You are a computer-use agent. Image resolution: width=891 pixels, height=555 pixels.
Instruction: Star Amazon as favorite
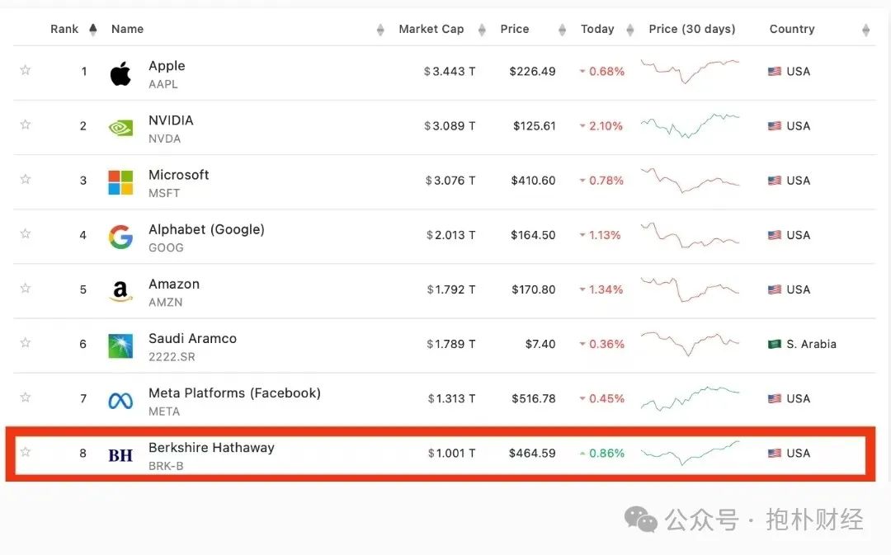point(25,288)
